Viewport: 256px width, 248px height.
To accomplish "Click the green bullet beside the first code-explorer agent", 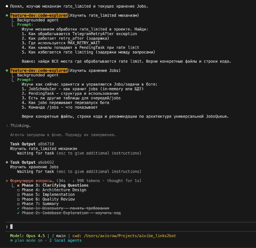I will 7,15.
